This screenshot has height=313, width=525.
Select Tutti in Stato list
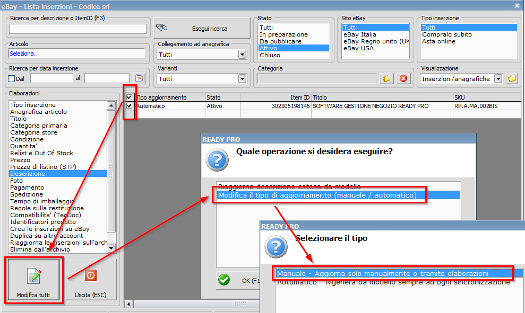point(294,28)
